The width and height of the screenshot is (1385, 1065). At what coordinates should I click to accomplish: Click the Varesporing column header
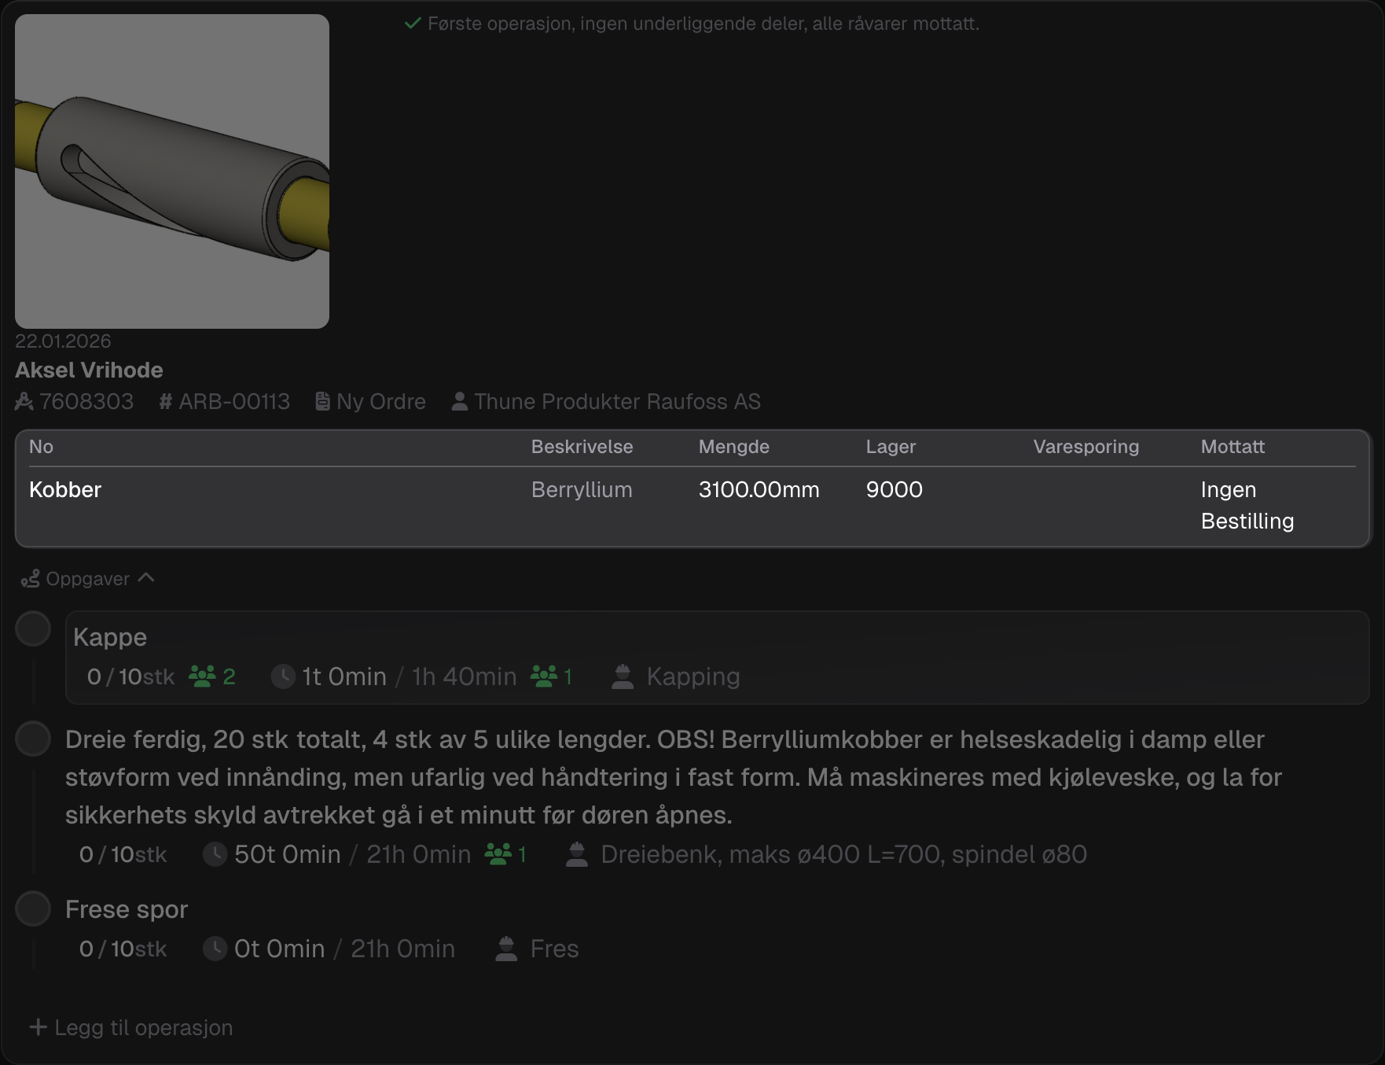(1086, 447)
